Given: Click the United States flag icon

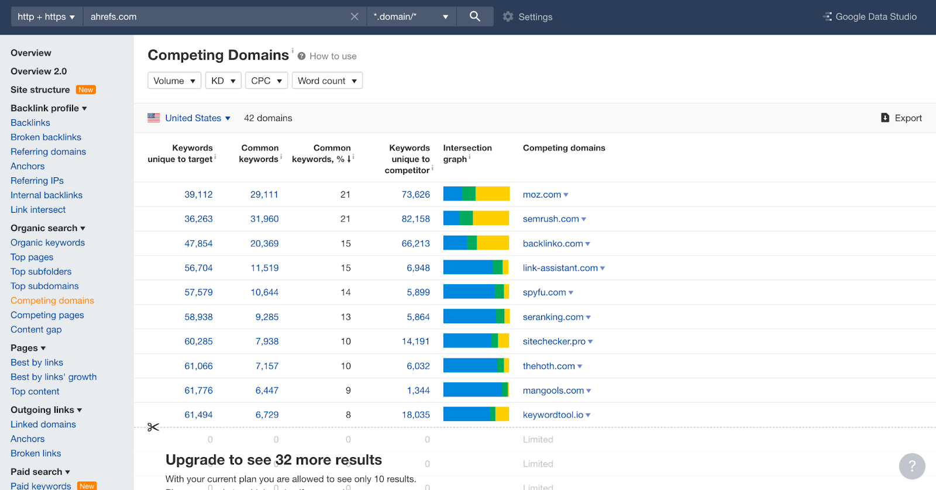Looking at the screenshot, I should (x=154, y=118).
